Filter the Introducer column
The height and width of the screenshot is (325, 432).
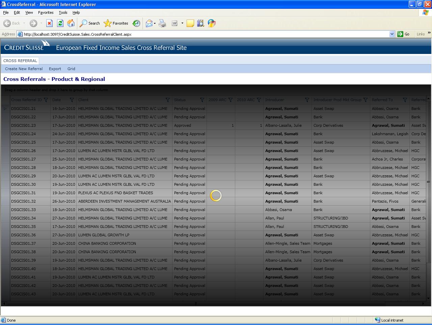pos(307,100)
